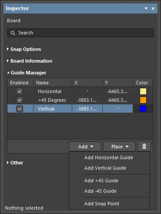161x214 pixels.
Task: Click the X column header
Action: click(76, 83)
